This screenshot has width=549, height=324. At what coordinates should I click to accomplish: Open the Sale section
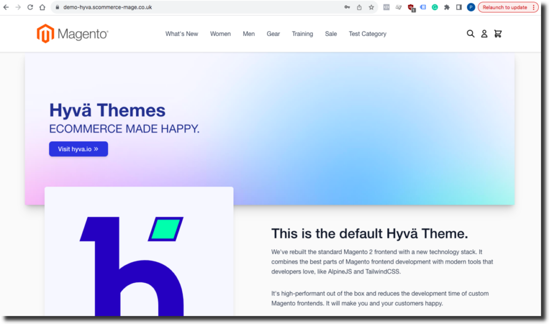coord(331,33)
